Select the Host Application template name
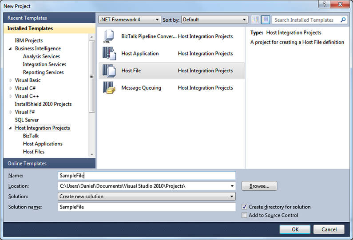 (140, 54)
